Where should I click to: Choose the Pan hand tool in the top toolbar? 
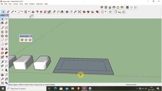(71, 12)
